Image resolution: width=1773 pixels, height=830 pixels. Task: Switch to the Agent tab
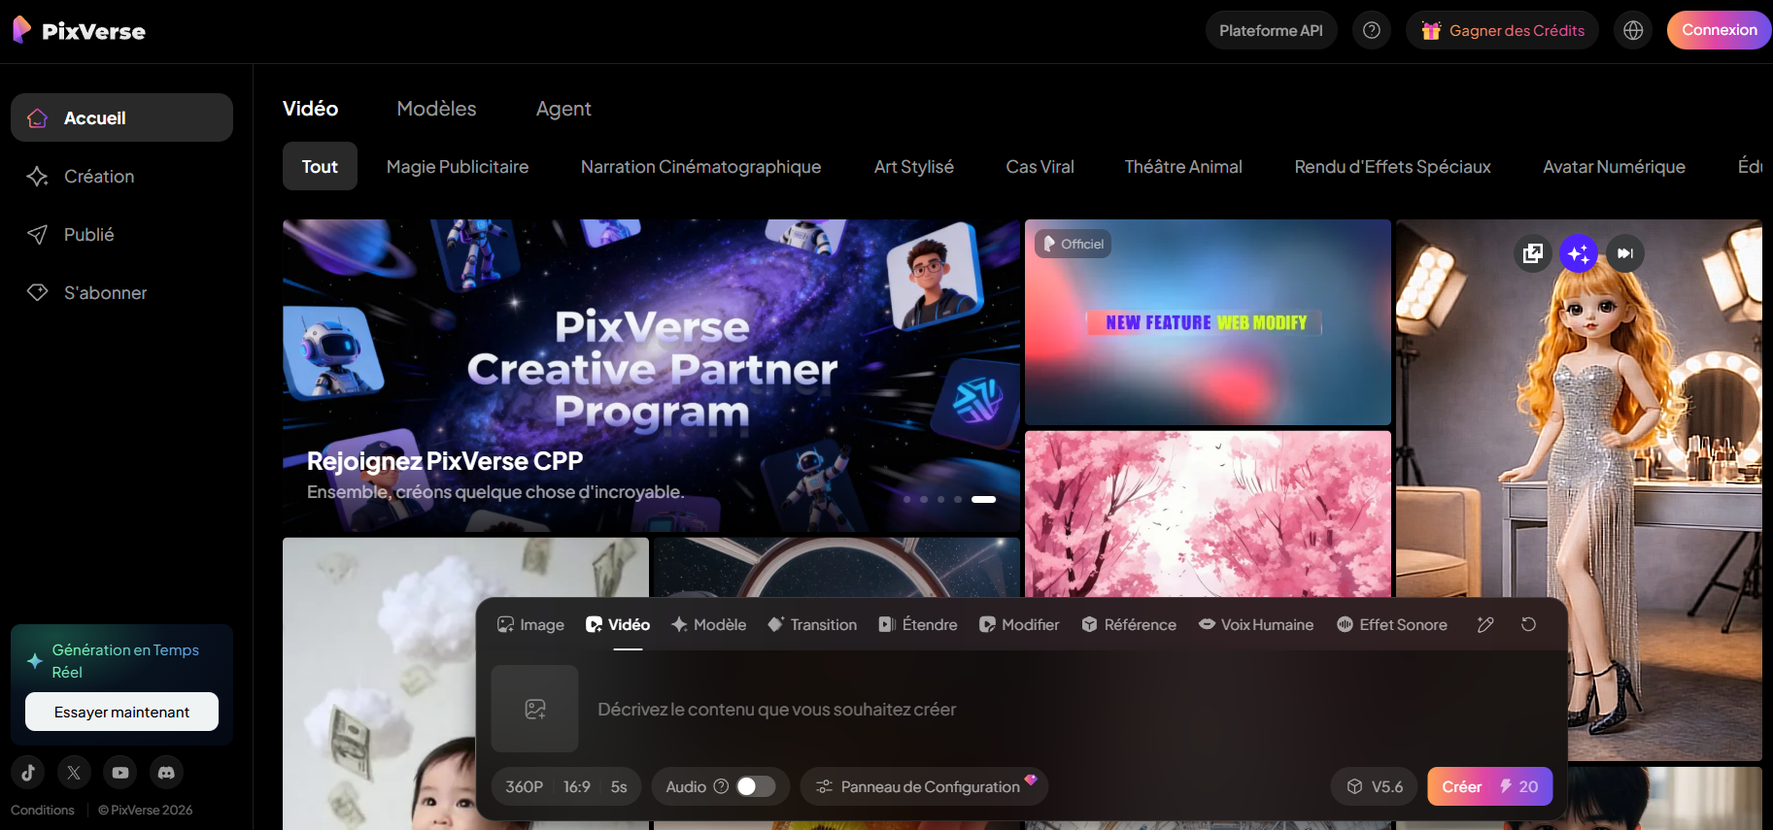point(563,109)
